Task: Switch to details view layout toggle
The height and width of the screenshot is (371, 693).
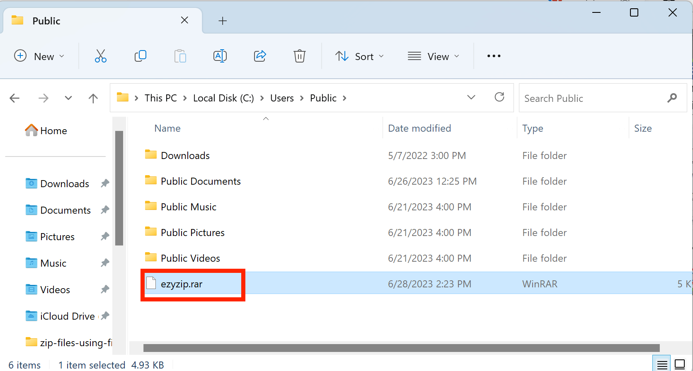Action: pos(662,364)
